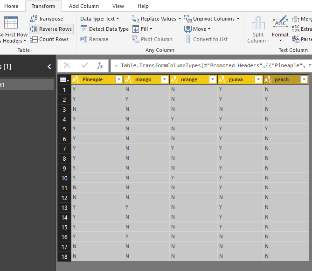Select the peach column header
This screenshot has height=271, width=312.
click(x=286, y=79)
